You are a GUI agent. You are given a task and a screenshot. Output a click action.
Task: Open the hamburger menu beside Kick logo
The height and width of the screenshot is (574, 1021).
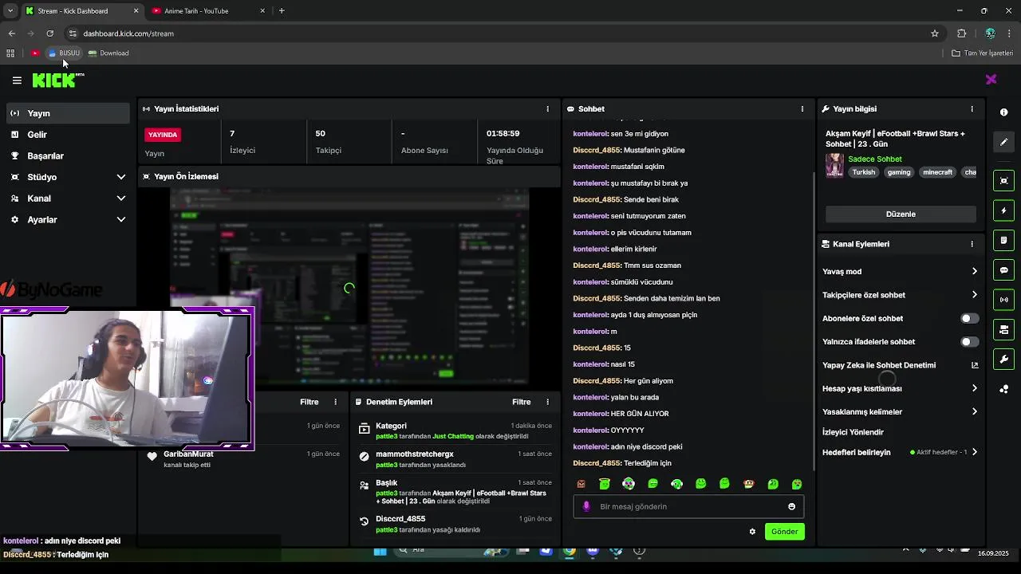tap(17, 81)
